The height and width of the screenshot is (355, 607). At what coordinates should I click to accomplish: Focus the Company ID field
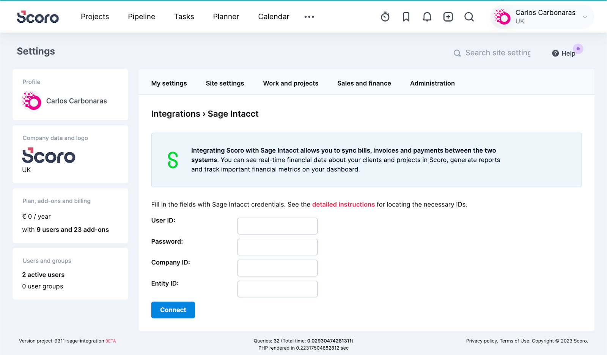click(x=277, y=268)
